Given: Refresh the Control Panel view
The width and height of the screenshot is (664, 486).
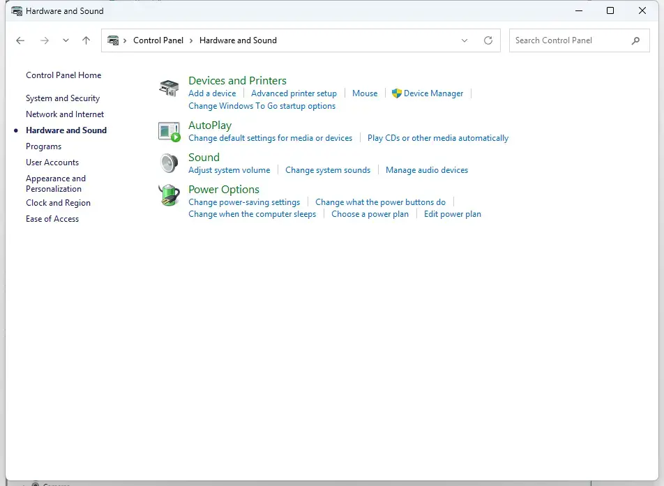Looking at the screenshot, I should coord(488,40).
